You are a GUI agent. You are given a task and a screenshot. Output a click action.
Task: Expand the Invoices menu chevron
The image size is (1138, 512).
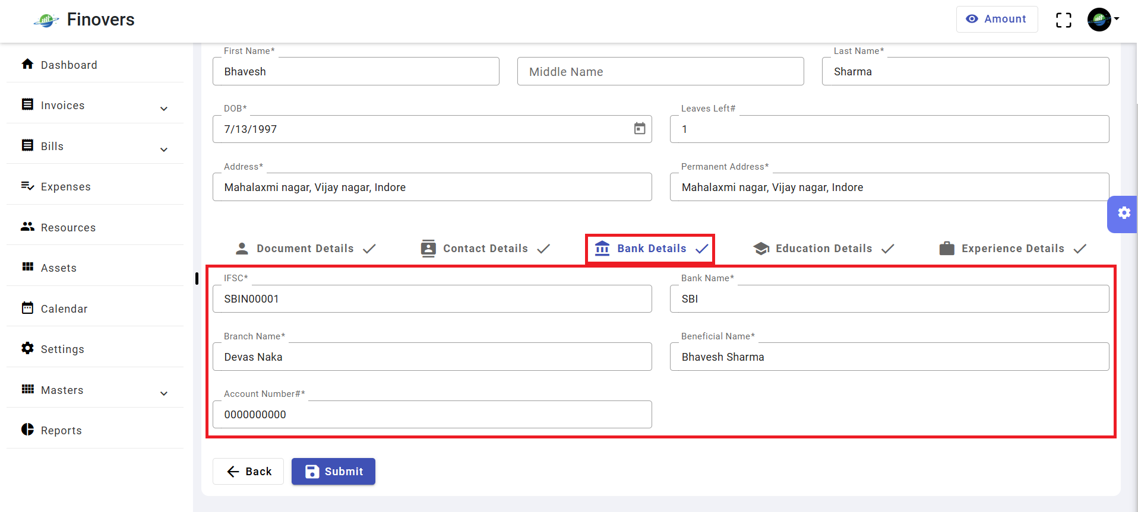tap(164, 109)
